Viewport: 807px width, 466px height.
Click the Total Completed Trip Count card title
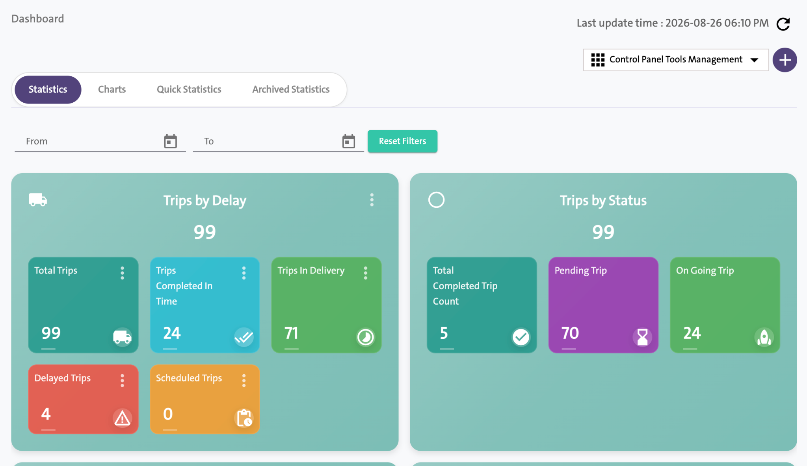tap(465, 286)
